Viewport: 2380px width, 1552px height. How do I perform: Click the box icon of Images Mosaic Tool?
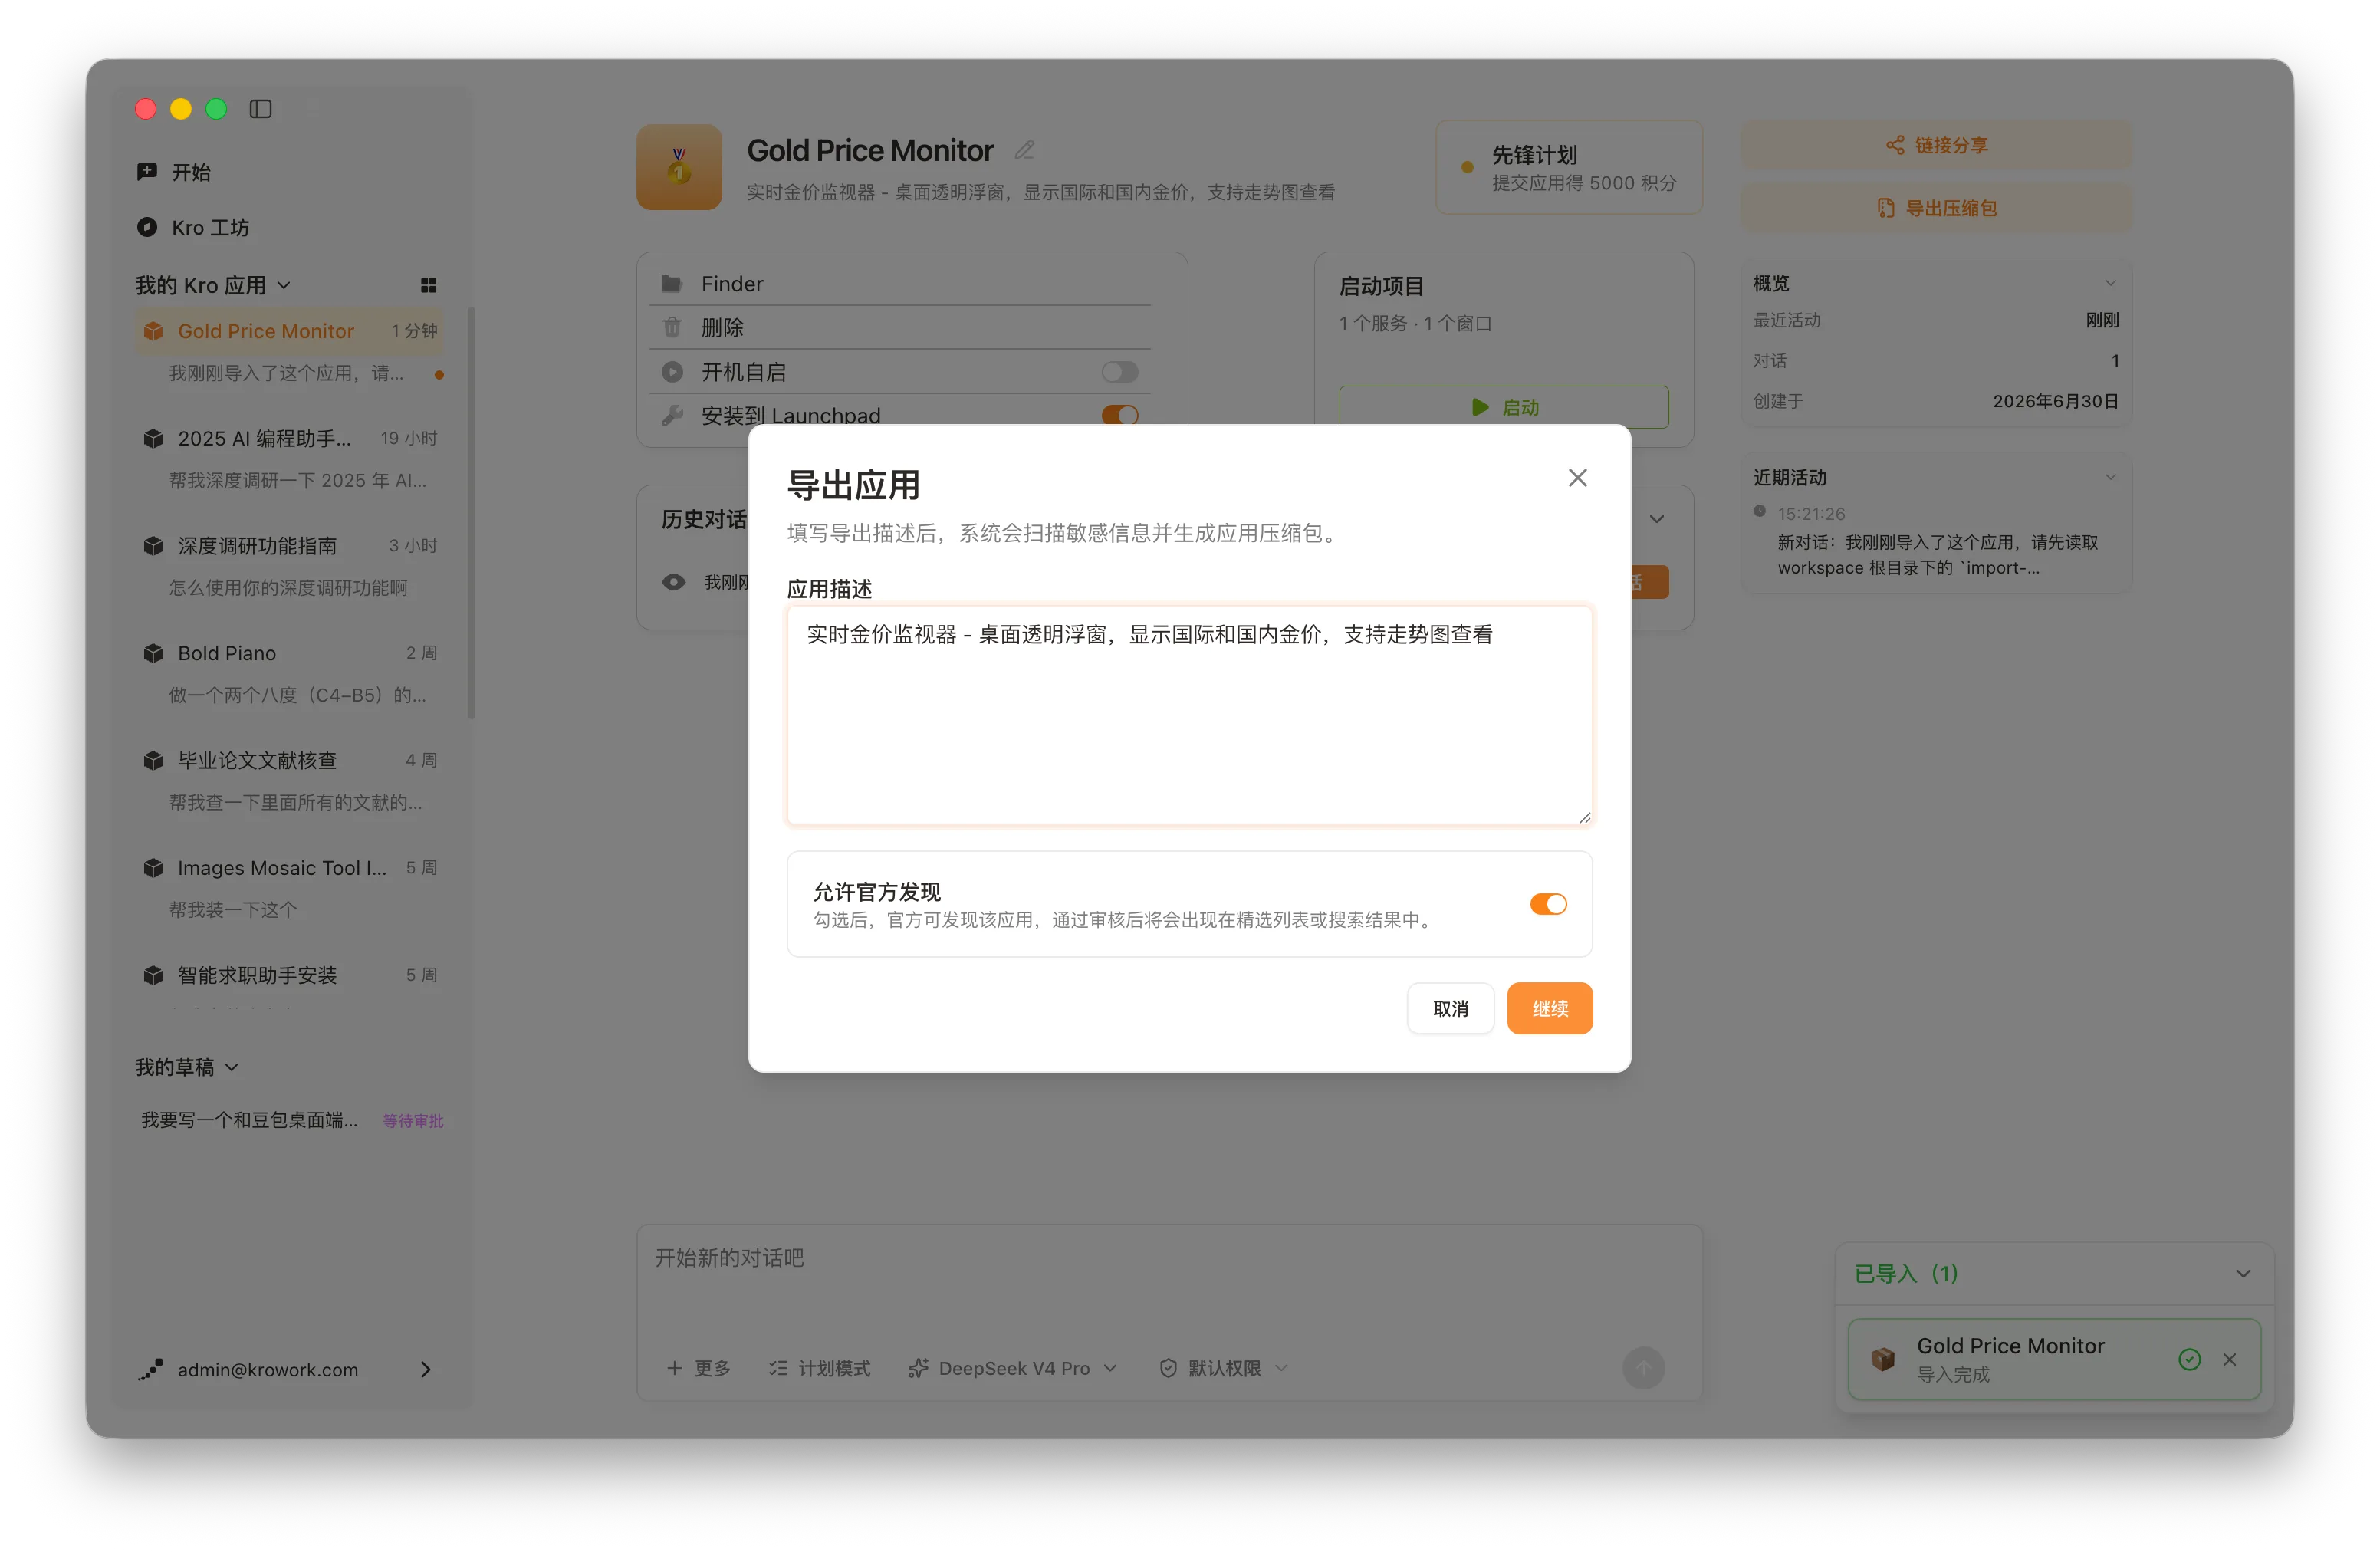coord(153,868)
